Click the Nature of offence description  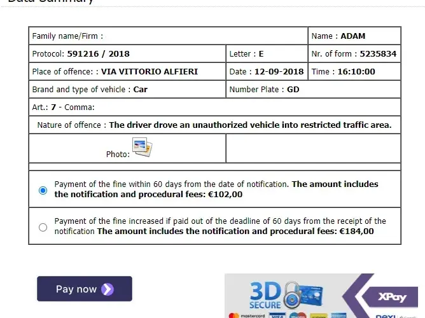pyautogui.click(x=250, y=125)
